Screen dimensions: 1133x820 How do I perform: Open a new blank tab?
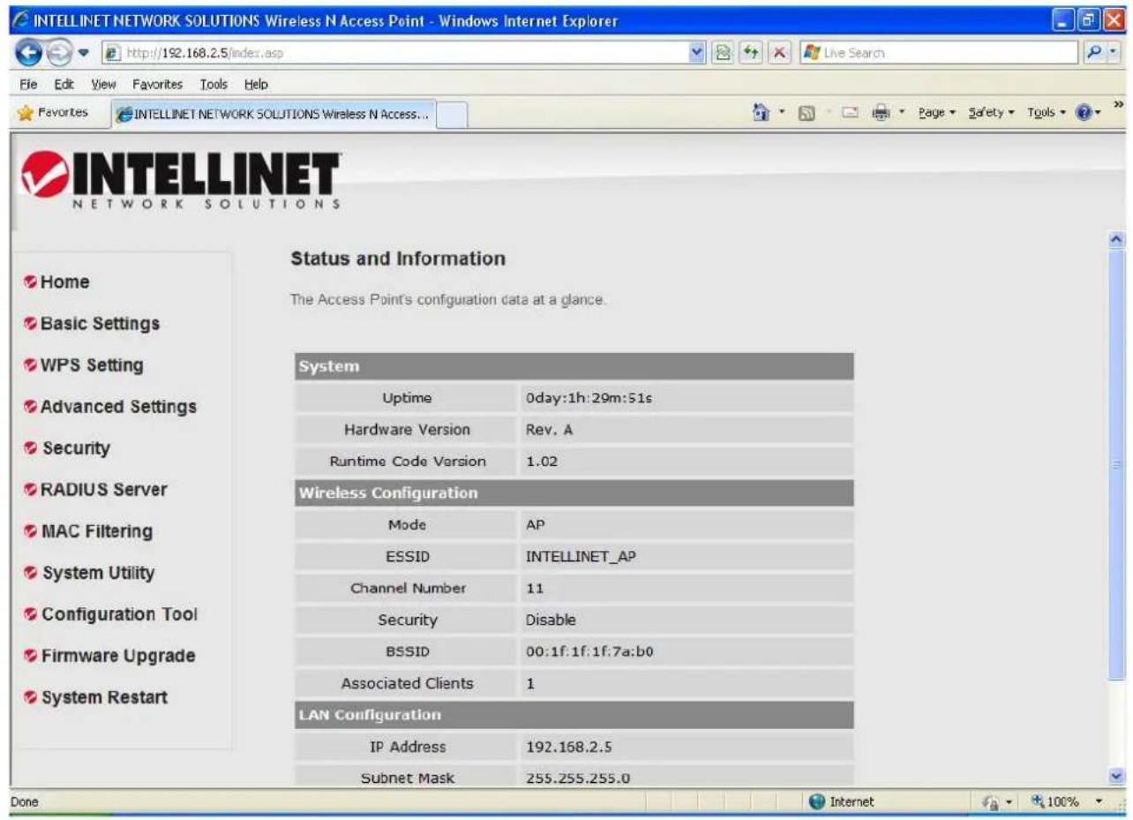click(451, 115)
